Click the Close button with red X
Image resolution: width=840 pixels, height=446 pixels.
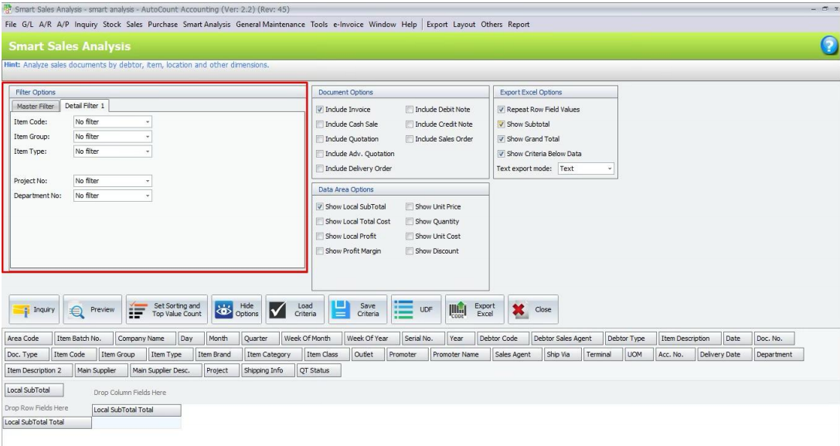(x=533, y=310)
